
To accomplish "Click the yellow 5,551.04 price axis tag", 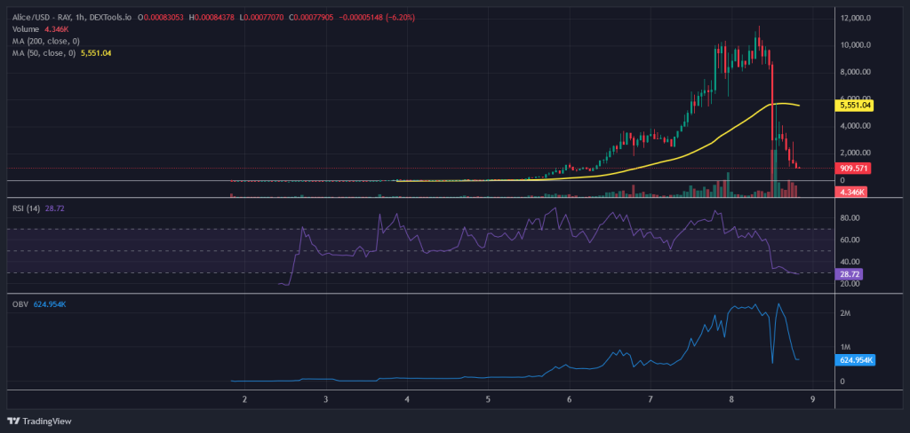I will coord(854,106).
